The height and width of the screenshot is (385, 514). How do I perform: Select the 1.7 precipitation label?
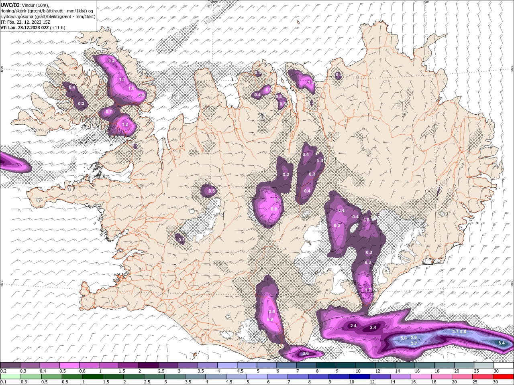pos(368,290)
